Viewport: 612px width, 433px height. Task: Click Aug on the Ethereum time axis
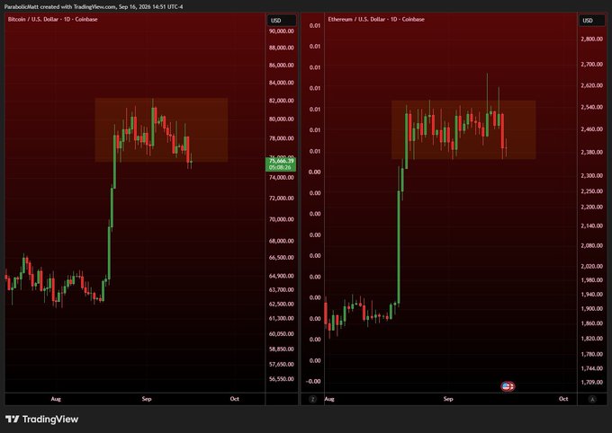(x=329, y=399)
